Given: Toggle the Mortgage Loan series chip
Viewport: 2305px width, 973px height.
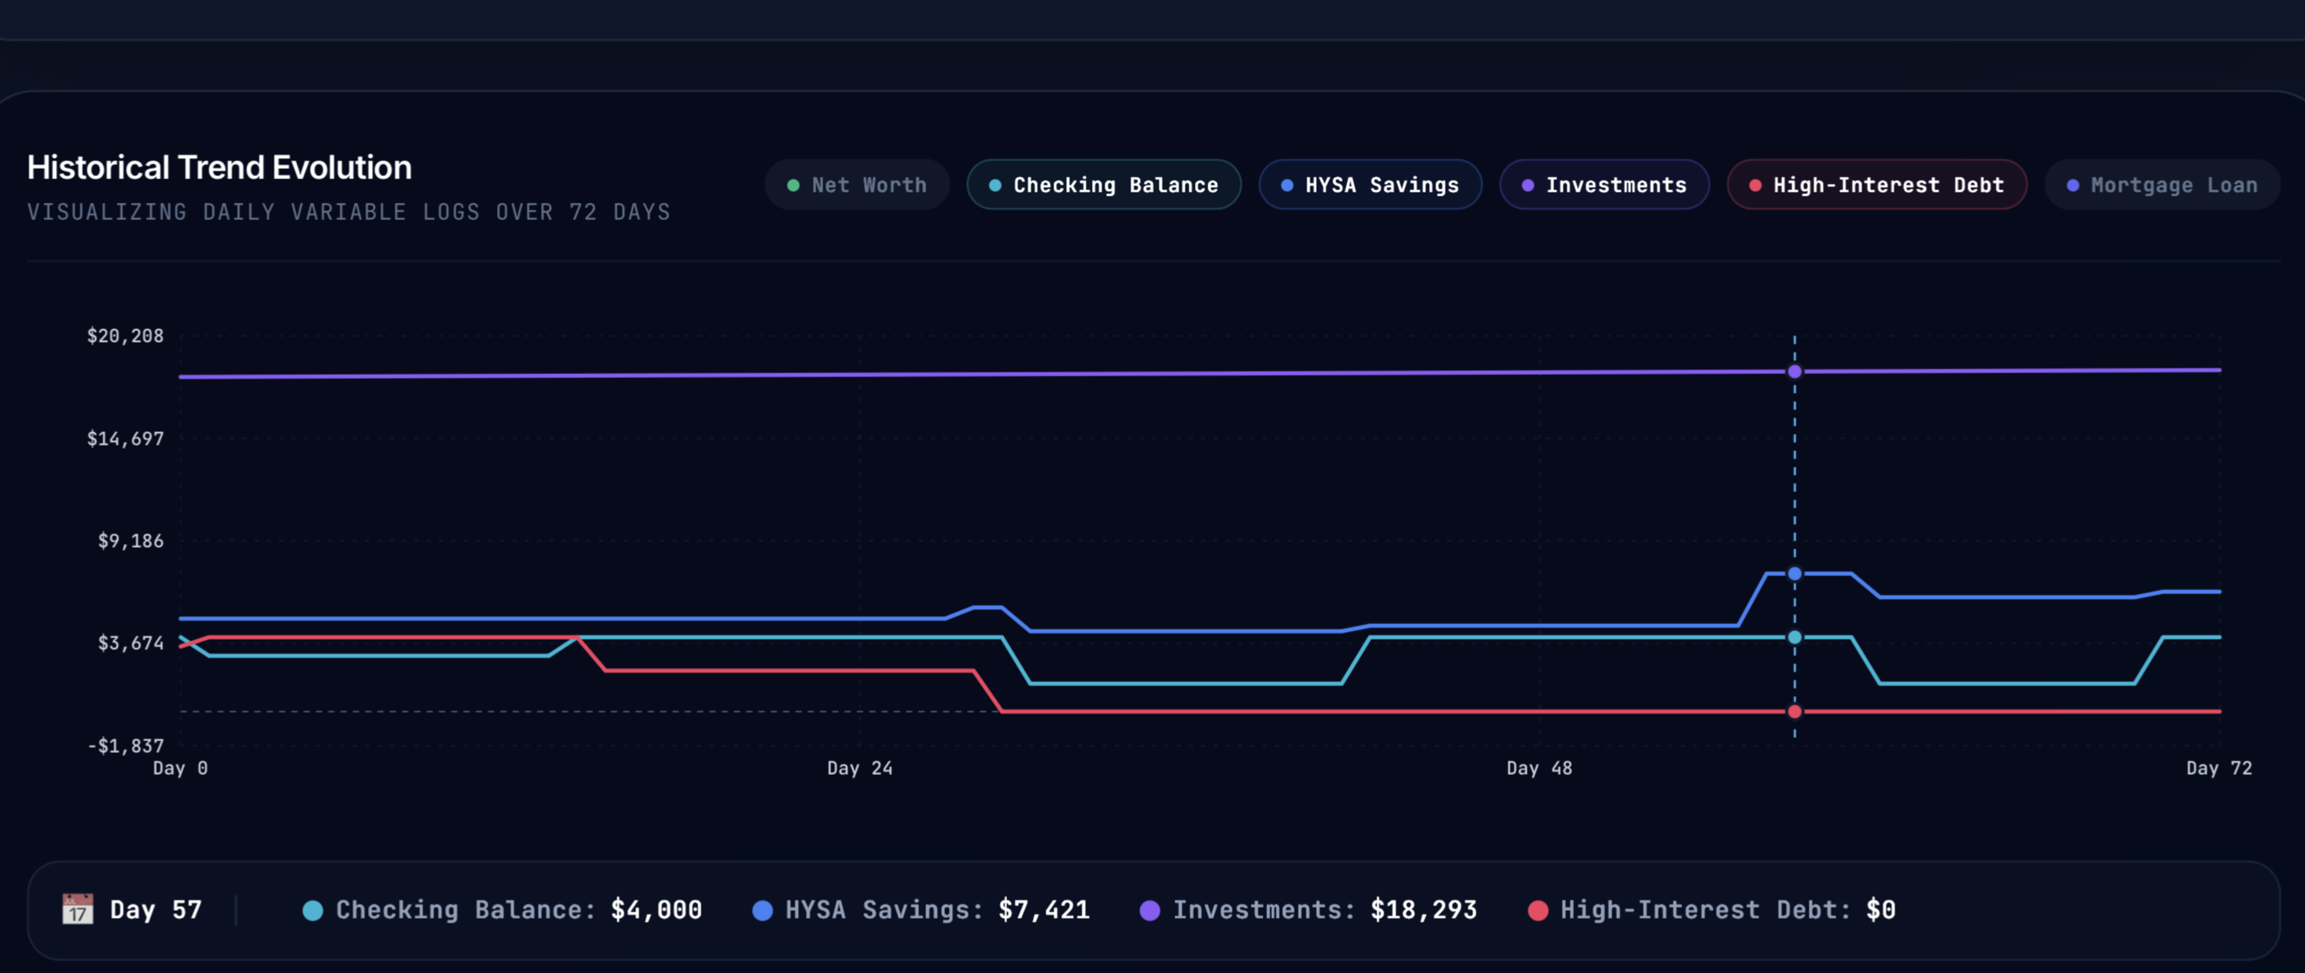Looking at the screenshot, I should pyautogui.click(x=2162, y=185).
